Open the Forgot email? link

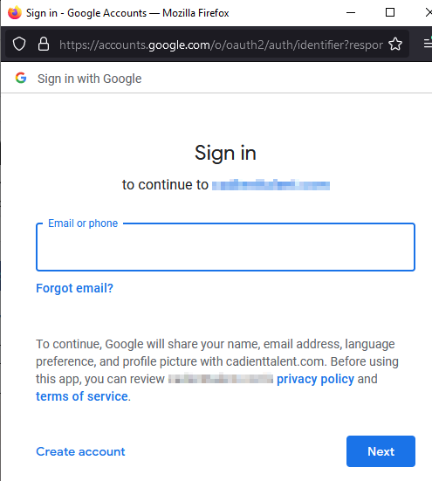[74, 288]
